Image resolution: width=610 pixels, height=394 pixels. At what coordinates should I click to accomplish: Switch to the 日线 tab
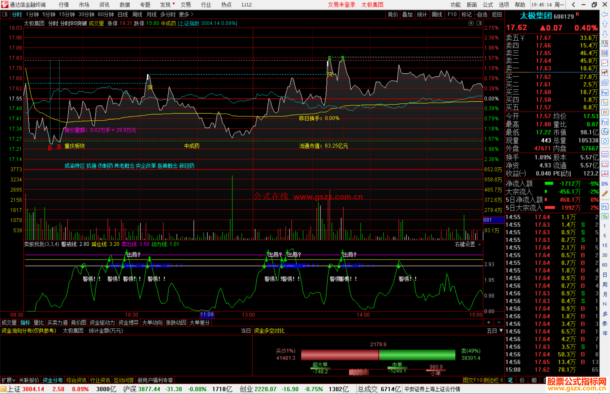click(123, 14)
